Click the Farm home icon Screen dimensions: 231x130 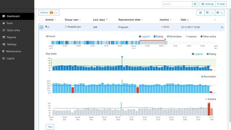click(x=4, y=23)
